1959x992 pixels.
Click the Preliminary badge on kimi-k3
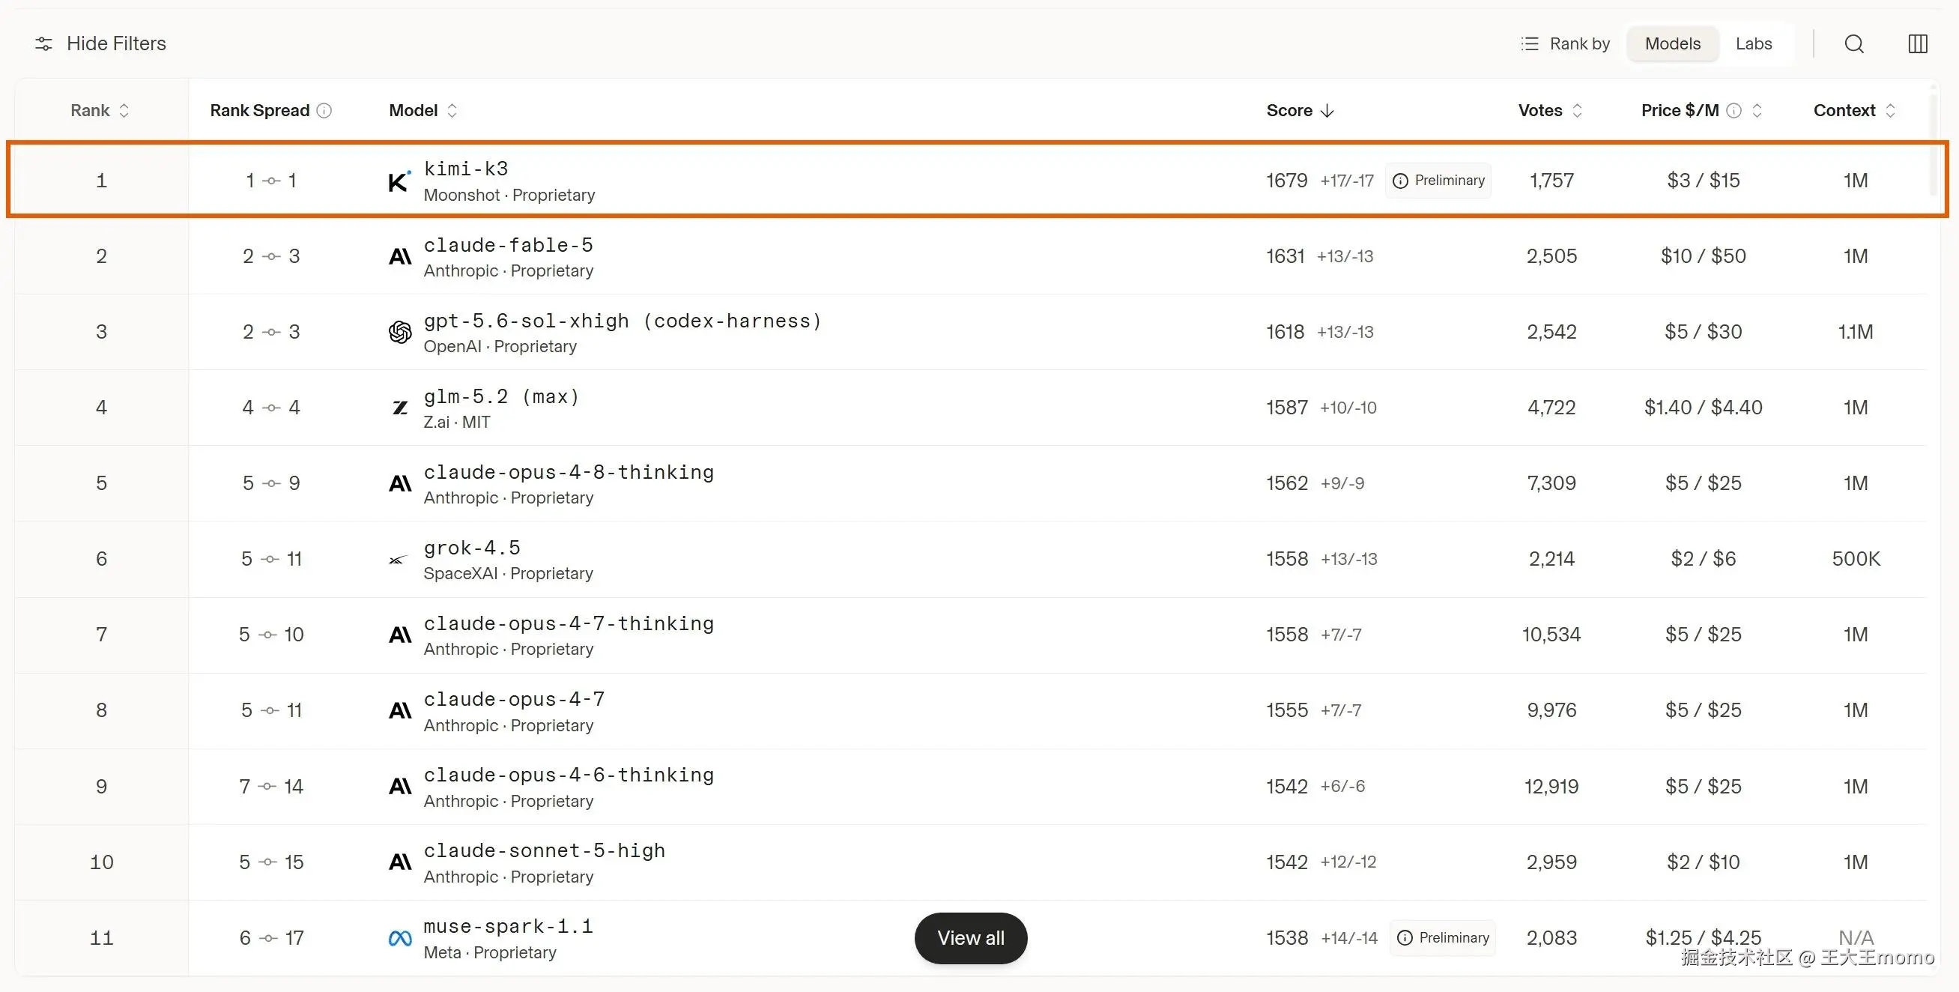(1438, 181)
